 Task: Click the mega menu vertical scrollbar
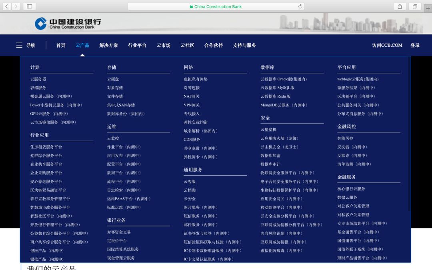410,134
